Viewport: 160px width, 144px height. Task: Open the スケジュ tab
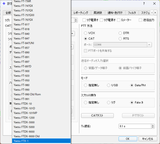pyautogui.click(x=145, y=13)
